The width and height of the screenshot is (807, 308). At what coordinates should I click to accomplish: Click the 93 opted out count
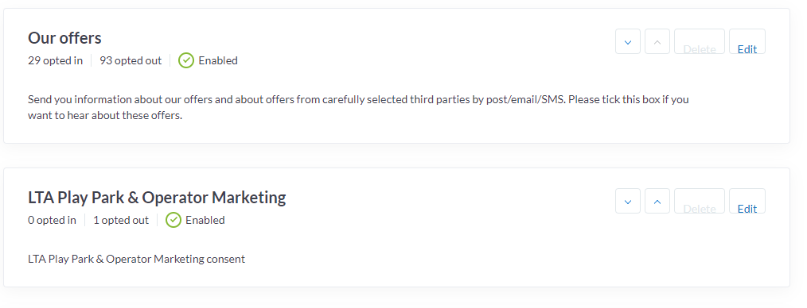131,60
